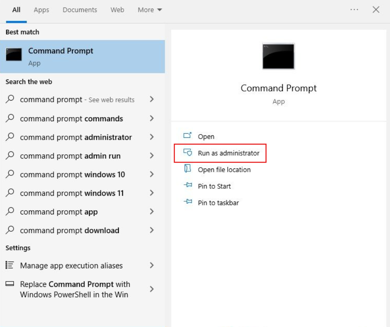390x327 pixels.
Task: Click the Open file location icon
Action: click(188, 169)
